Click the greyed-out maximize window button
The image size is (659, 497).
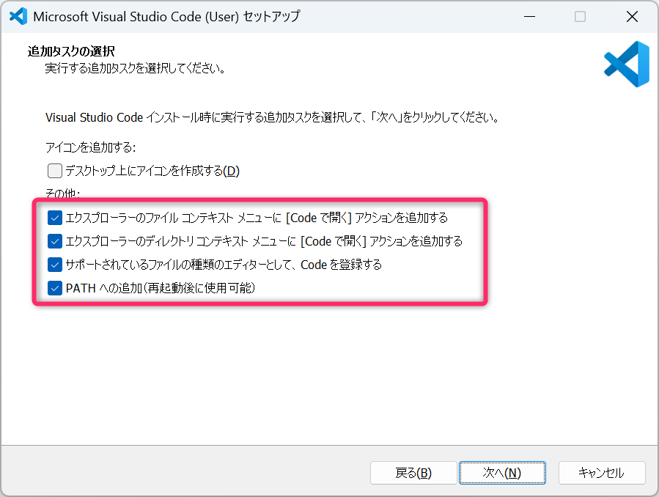580,17
